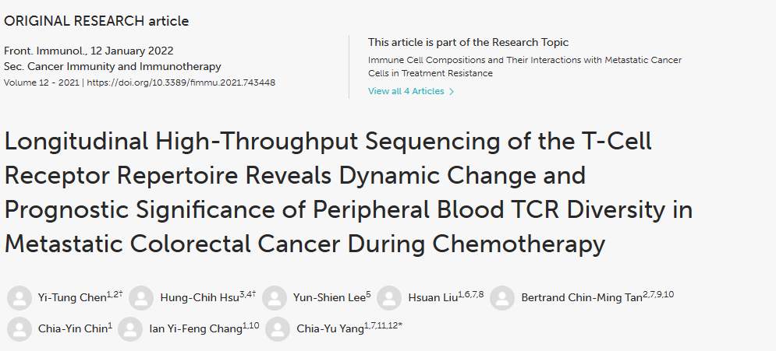Click Ian Yi-Feng Chang's avatar icon
Screen dimensions: 776x351
pyautogui.click(x=130, y=329)
